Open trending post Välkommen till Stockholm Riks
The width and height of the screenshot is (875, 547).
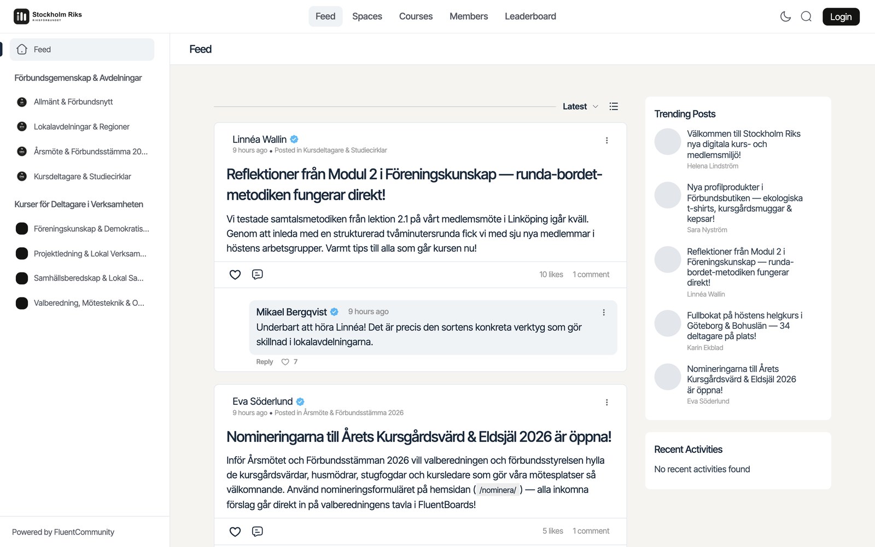point(743,144)
